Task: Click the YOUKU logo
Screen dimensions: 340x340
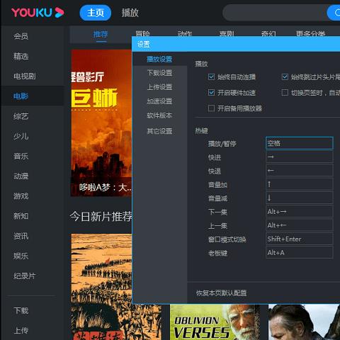Action: pyautogui.click(x=38, y=13)
